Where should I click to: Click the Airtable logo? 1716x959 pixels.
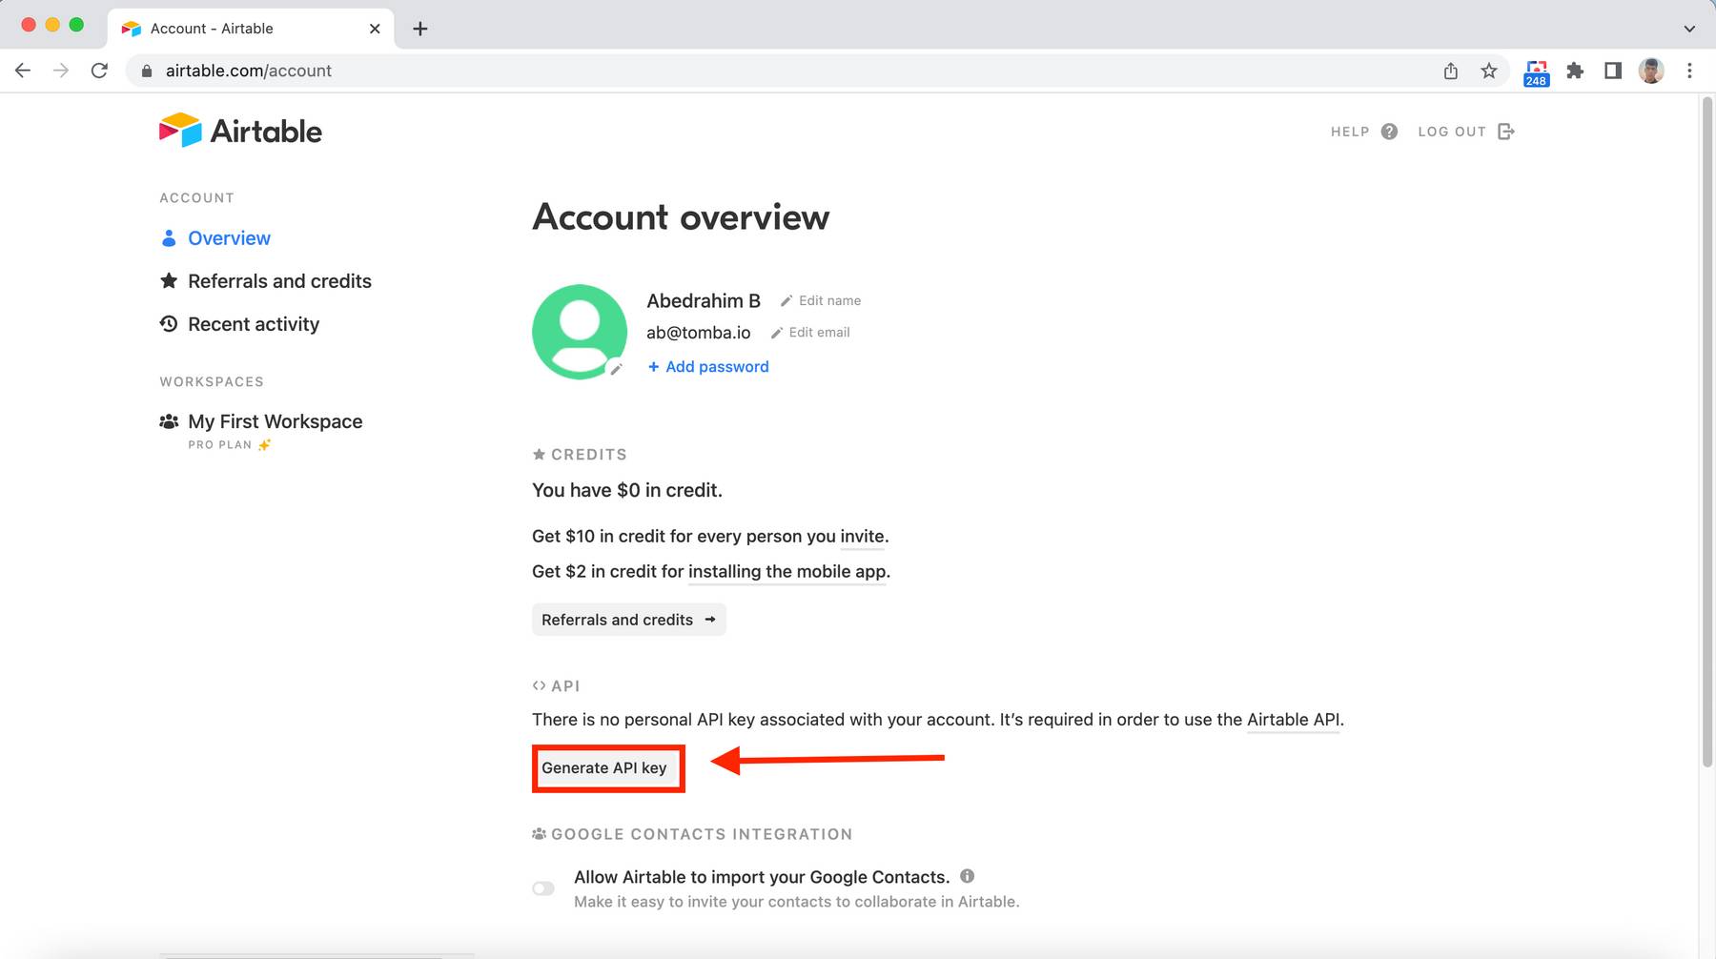(x=240, y=131)
